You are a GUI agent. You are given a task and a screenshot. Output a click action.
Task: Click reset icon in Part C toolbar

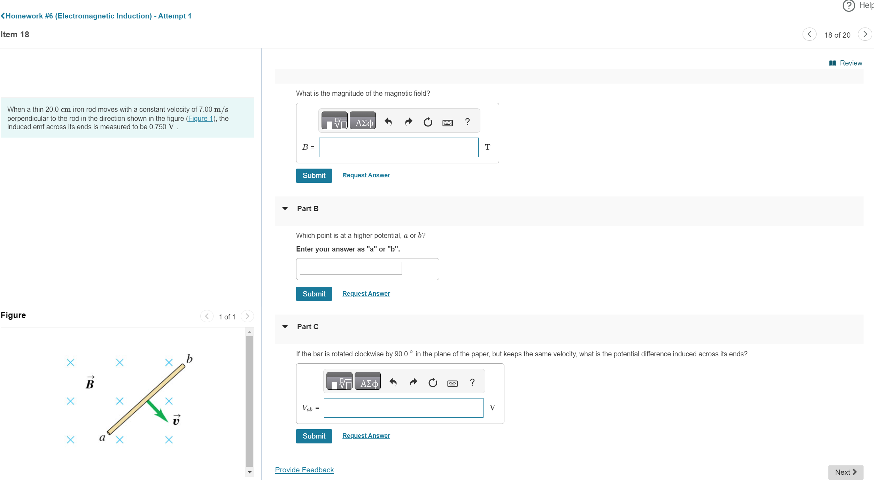click(433, 382)
